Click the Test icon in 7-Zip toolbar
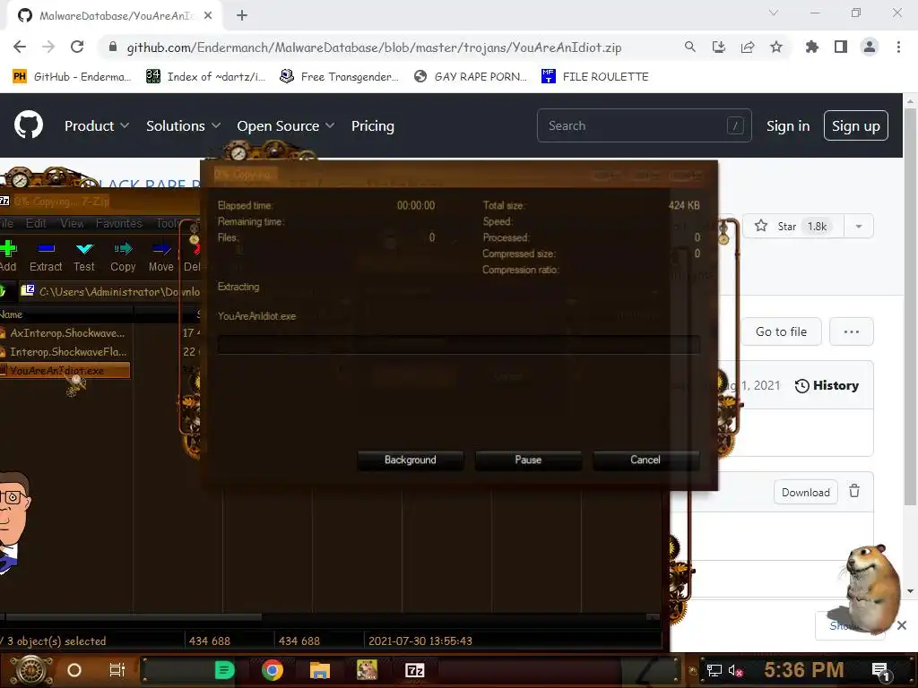 [x=84, y=249]
